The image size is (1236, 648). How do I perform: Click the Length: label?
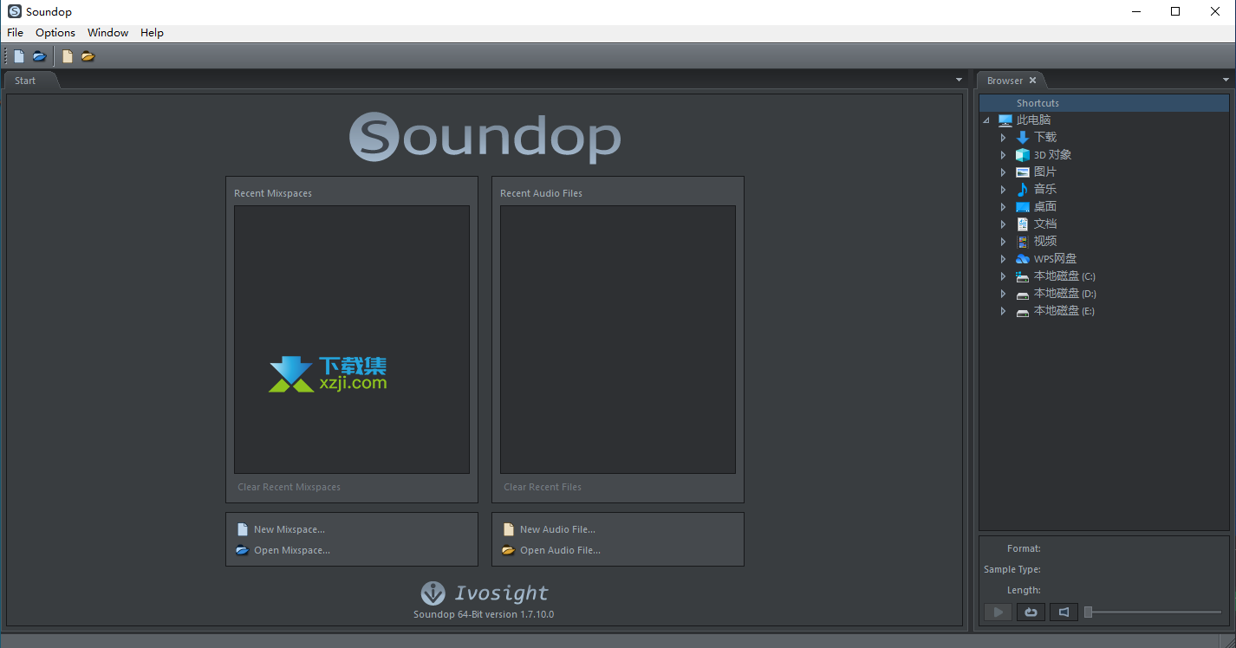1024,590
